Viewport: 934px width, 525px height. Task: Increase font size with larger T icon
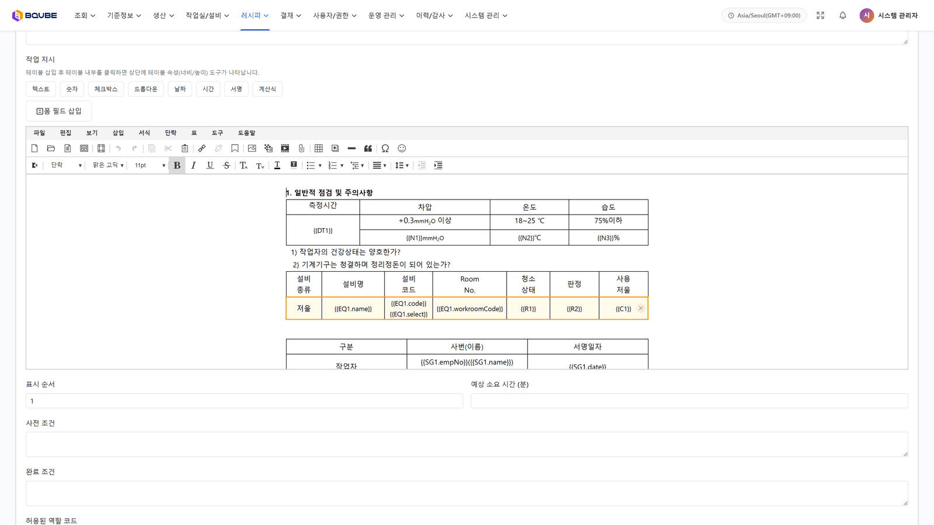pos(243,166)
